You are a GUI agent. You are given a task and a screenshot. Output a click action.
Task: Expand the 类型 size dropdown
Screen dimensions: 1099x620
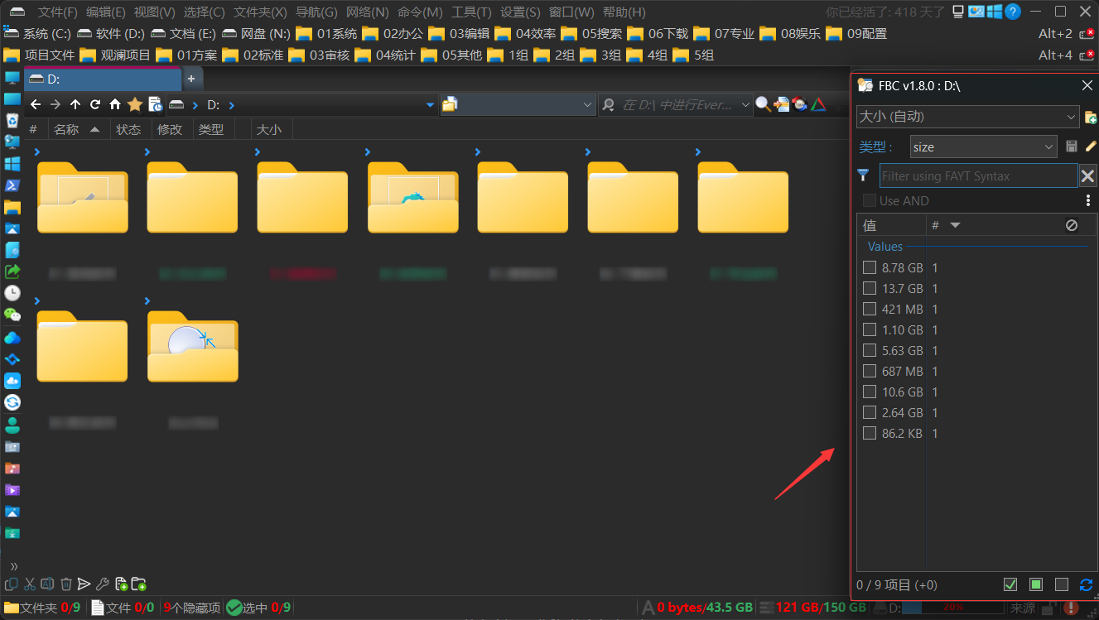pos(983,147)
